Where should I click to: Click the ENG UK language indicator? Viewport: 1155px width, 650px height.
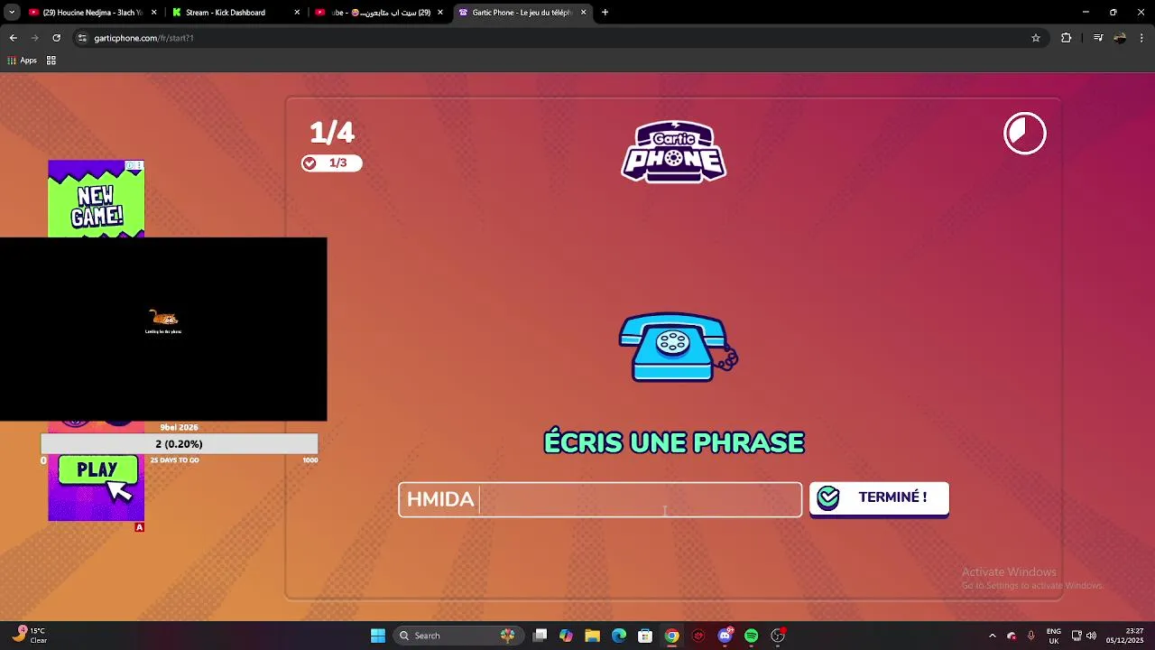[1054, 636]
